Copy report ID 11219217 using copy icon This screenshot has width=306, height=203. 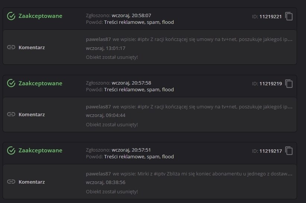(289, 151)
